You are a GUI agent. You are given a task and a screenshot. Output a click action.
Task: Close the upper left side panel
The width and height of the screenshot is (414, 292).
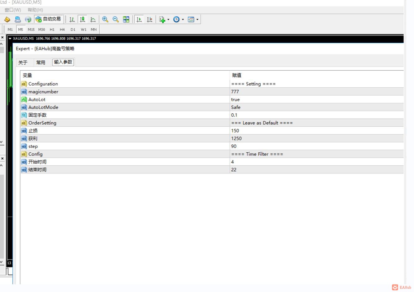click(x=2, y=37)
